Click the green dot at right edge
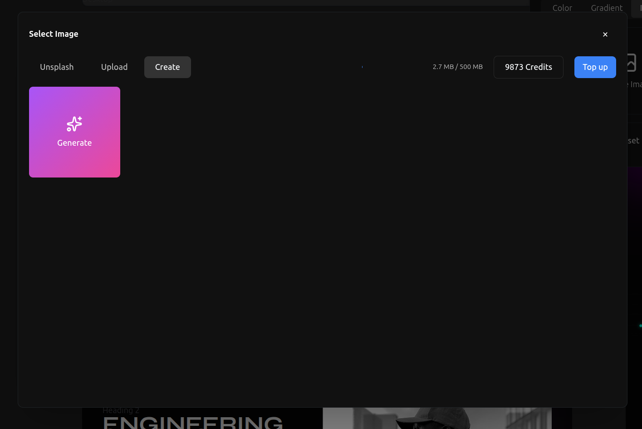Viewport: 642px width, 429px height. click(640, 325)
